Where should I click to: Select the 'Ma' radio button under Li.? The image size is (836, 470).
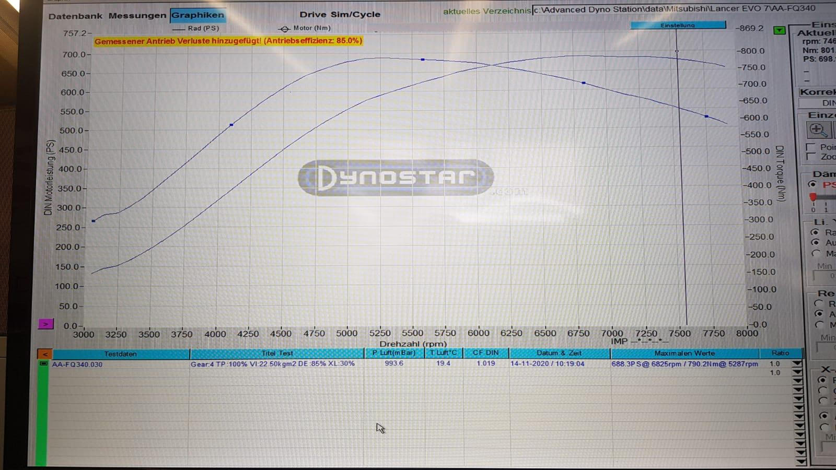[816, 253]
